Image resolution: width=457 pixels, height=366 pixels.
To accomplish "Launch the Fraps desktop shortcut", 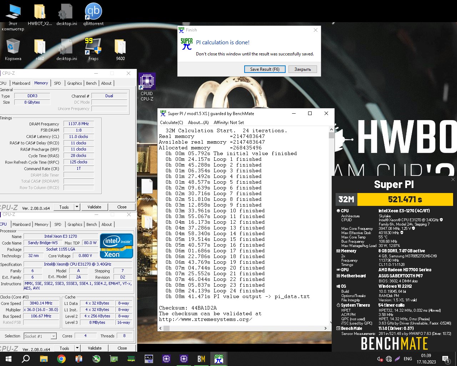I will click(94, 49).
